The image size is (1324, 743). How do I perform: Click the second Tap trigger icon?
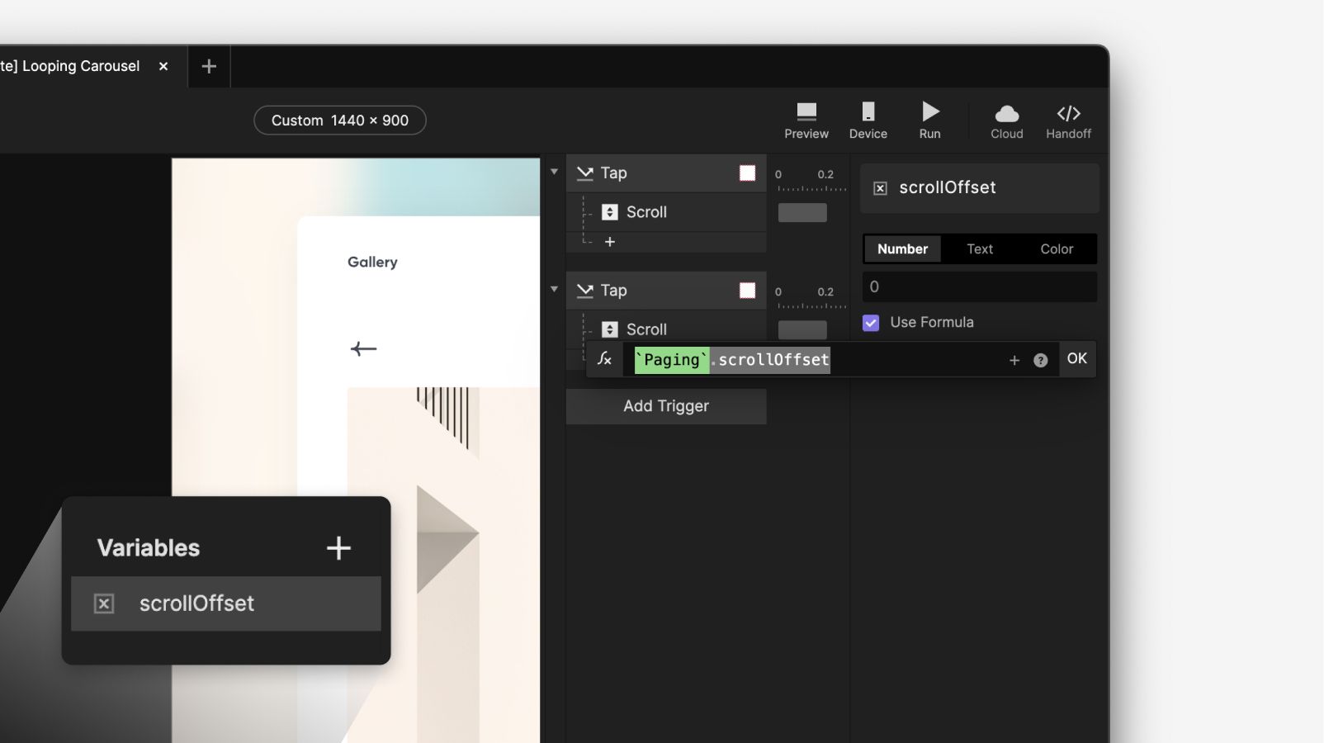pos(585,291)
